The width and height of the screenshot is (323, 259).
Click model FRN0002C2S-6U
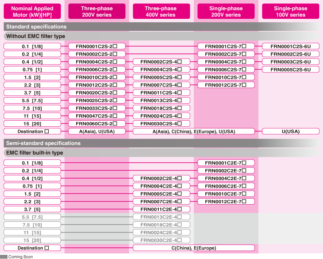point(290,54)
